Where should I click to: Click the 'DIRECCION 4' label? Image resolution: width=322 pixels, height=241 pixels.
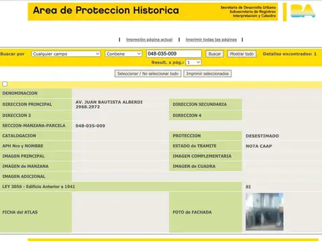(x=187, y=116)
